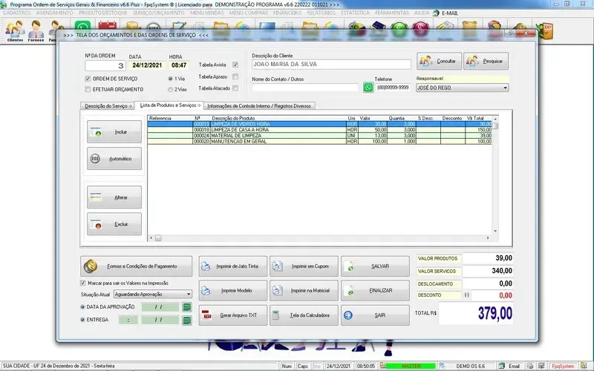
Task: Check the Tabela Aprazo checkbox
Action: tap(235, 76)
